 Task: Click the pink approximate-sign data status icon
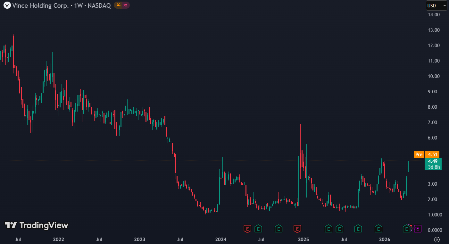tap(125, 5)
